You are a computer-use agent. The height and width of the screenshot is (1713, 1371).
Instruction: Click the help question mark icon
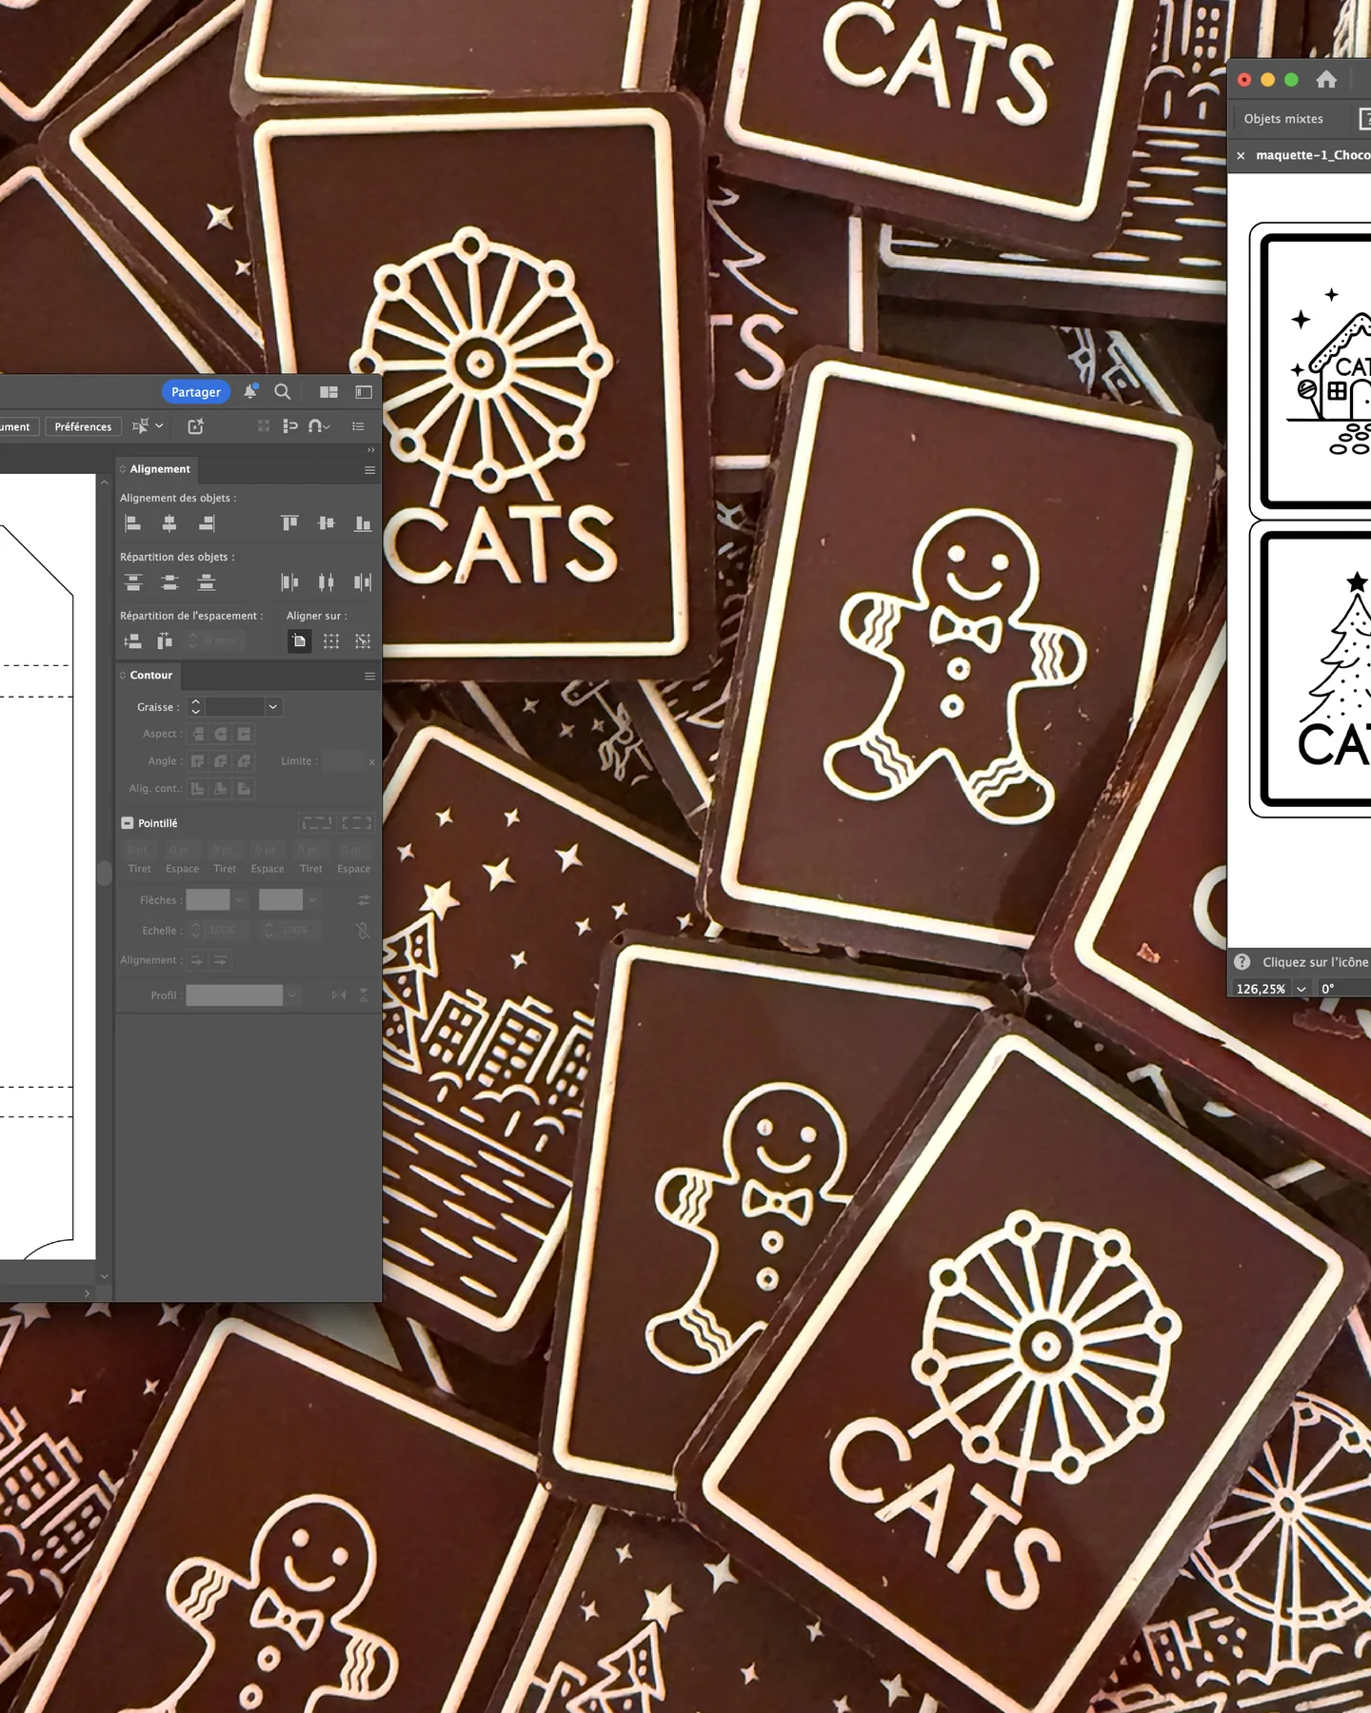tap(1242, 962)
